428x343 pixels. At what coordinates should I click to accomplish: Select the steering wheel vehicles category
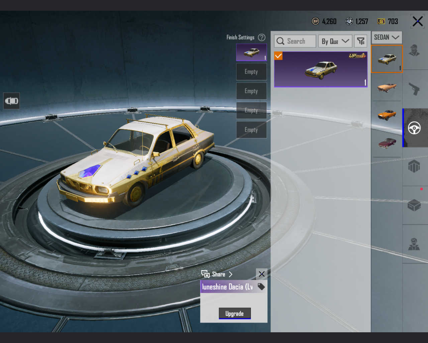pos(414,128)
